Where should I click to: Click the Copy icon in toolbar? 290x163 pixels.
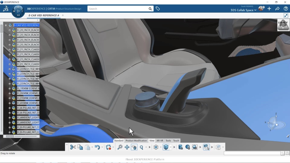tap(80, 147)
